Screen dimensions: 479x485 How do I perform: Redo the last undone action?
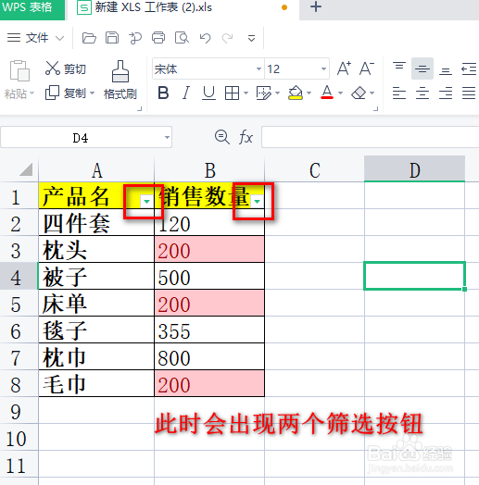[228, 38]
